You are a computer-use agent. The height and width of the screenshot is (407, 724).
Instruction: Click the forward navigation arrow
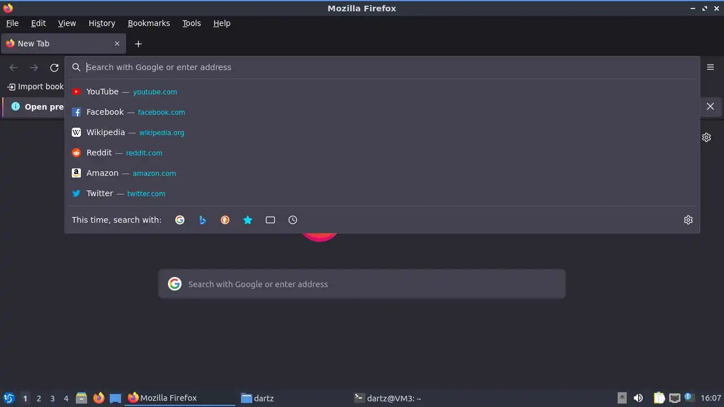34,67
